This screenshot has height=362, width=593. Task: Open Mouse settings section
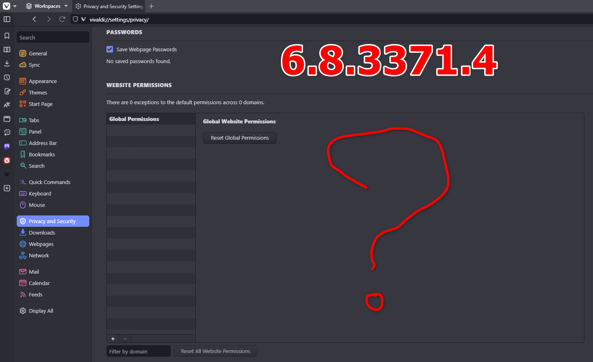(53, 205)
